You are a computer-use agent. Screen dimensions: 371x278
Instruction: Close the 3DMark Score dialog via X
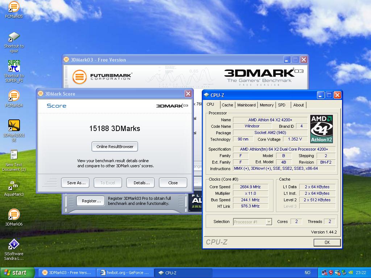(188, 94)
